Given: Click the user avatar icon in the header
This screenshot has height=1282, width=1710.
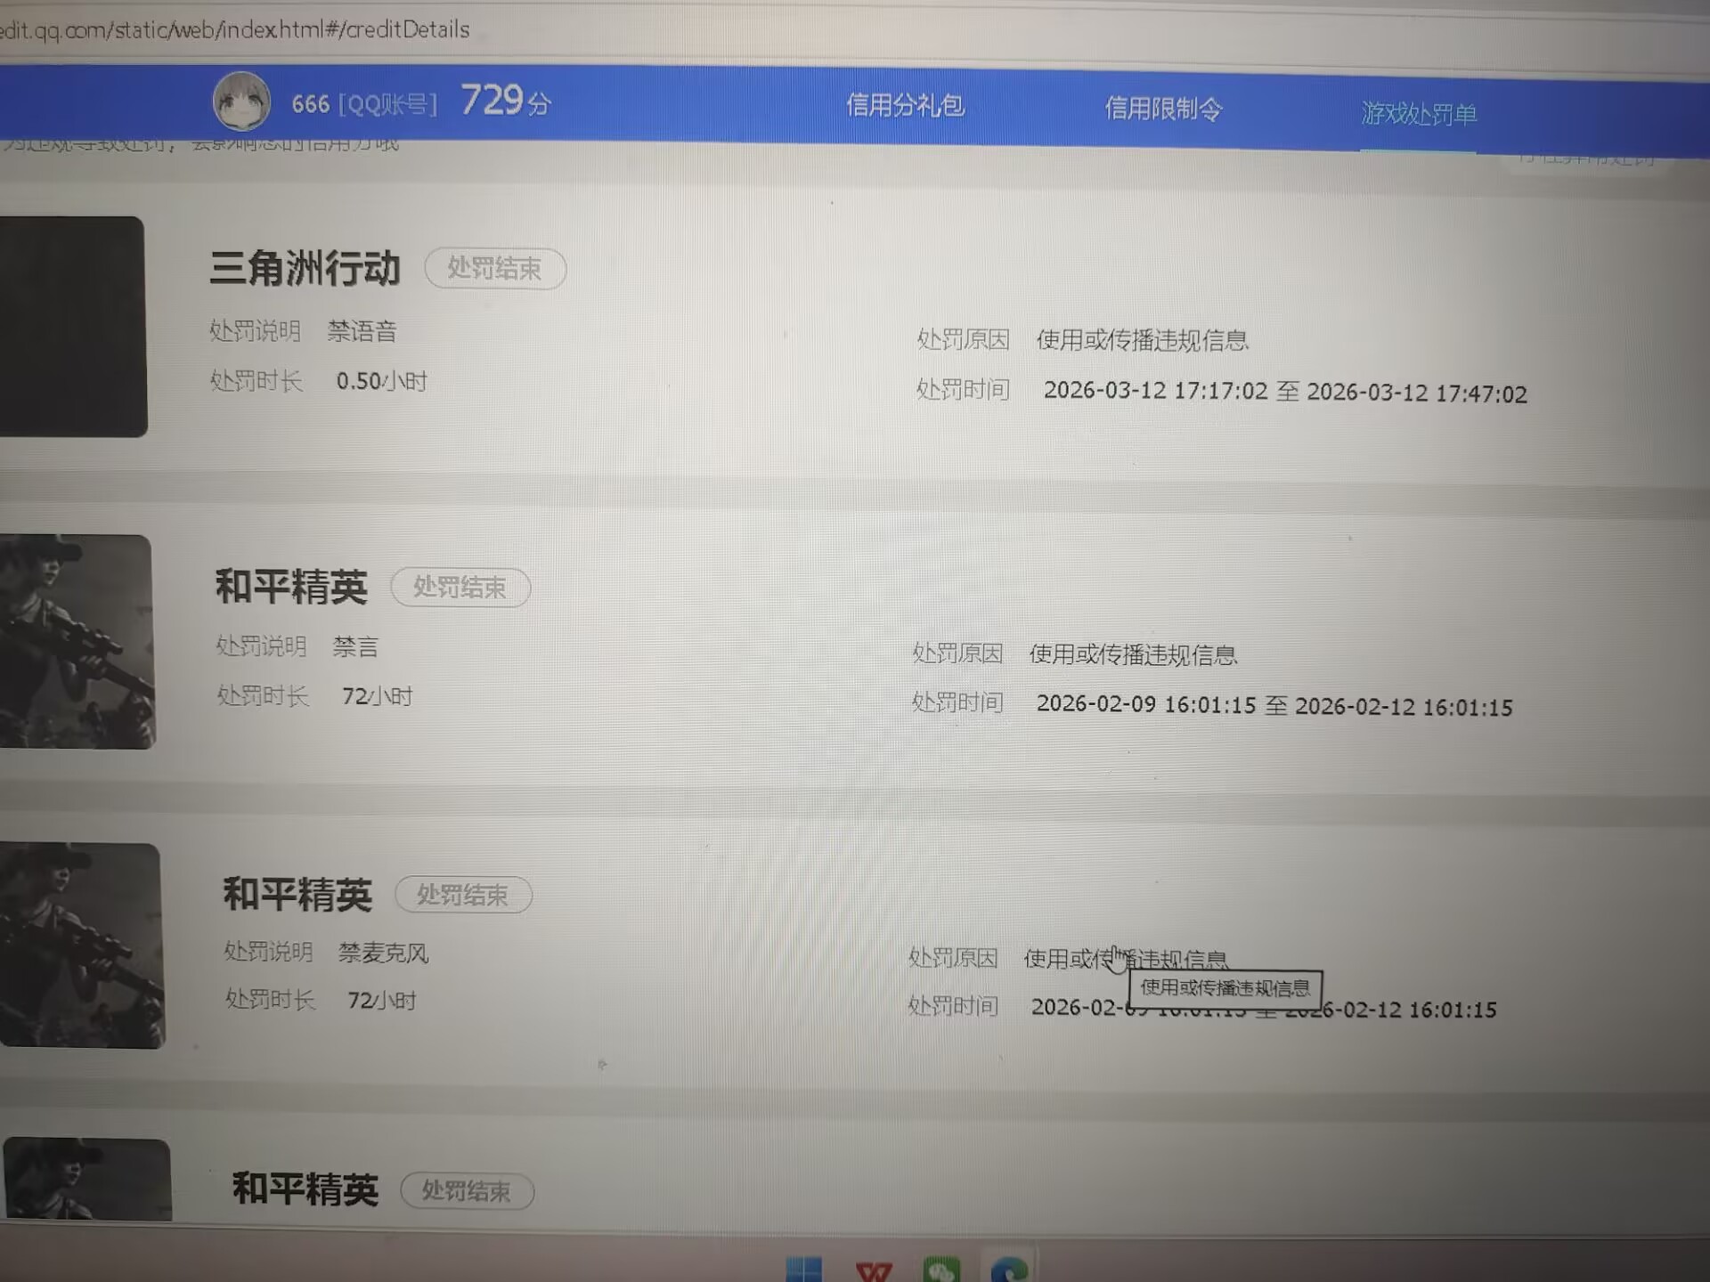Looking at the screenshot, I should [x=240, y=101].
